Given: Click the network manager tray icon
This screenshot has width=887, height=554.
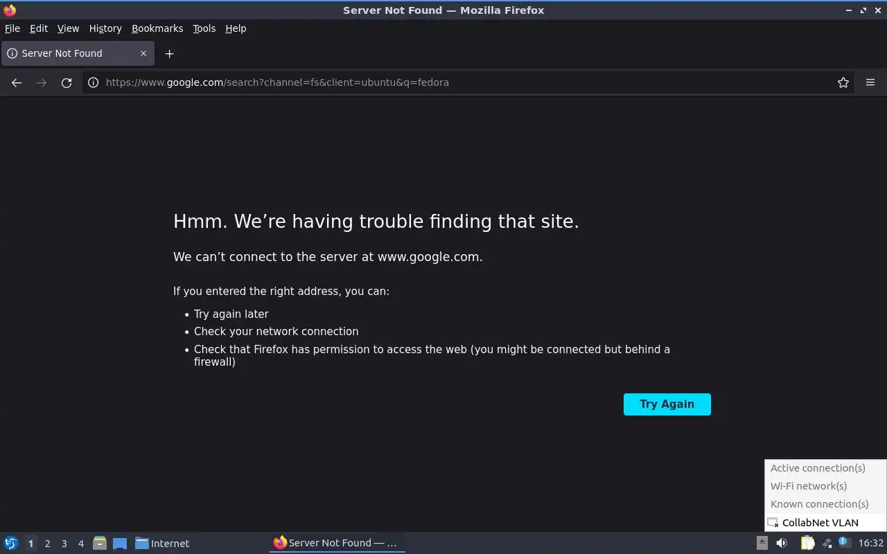Looking at the screenshot, I should (x=826, y=543).
